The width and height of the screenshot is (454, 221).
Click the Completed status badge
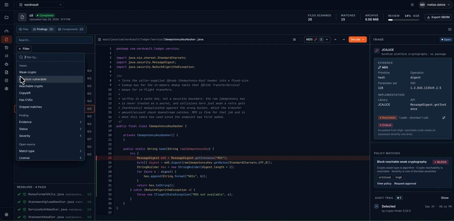click(x=45, y=16)
